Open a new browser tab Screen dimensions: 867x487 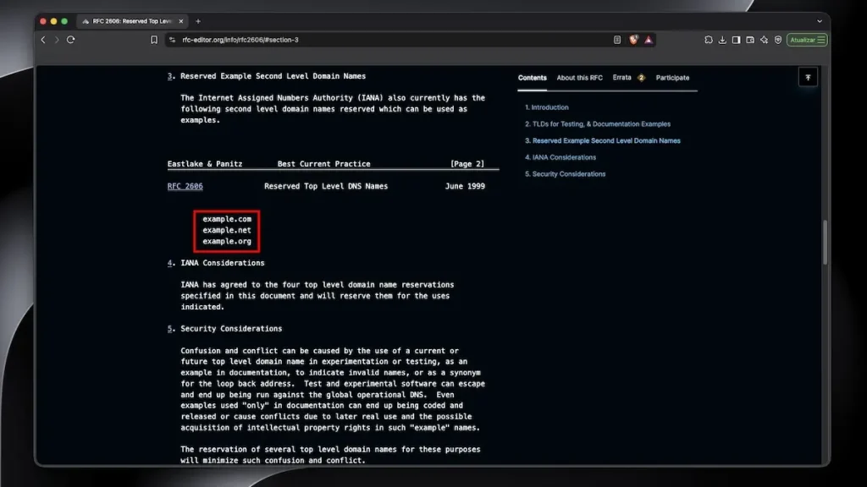coord(198,21)
